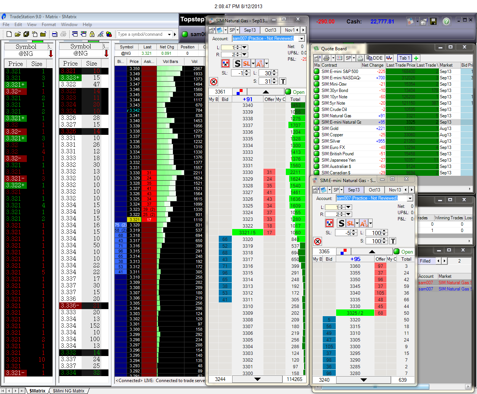Click the settings icon in the SIM:Natural Gas toolbar
The height and width of the screenshot is (394, 477).
pos(212,30)
